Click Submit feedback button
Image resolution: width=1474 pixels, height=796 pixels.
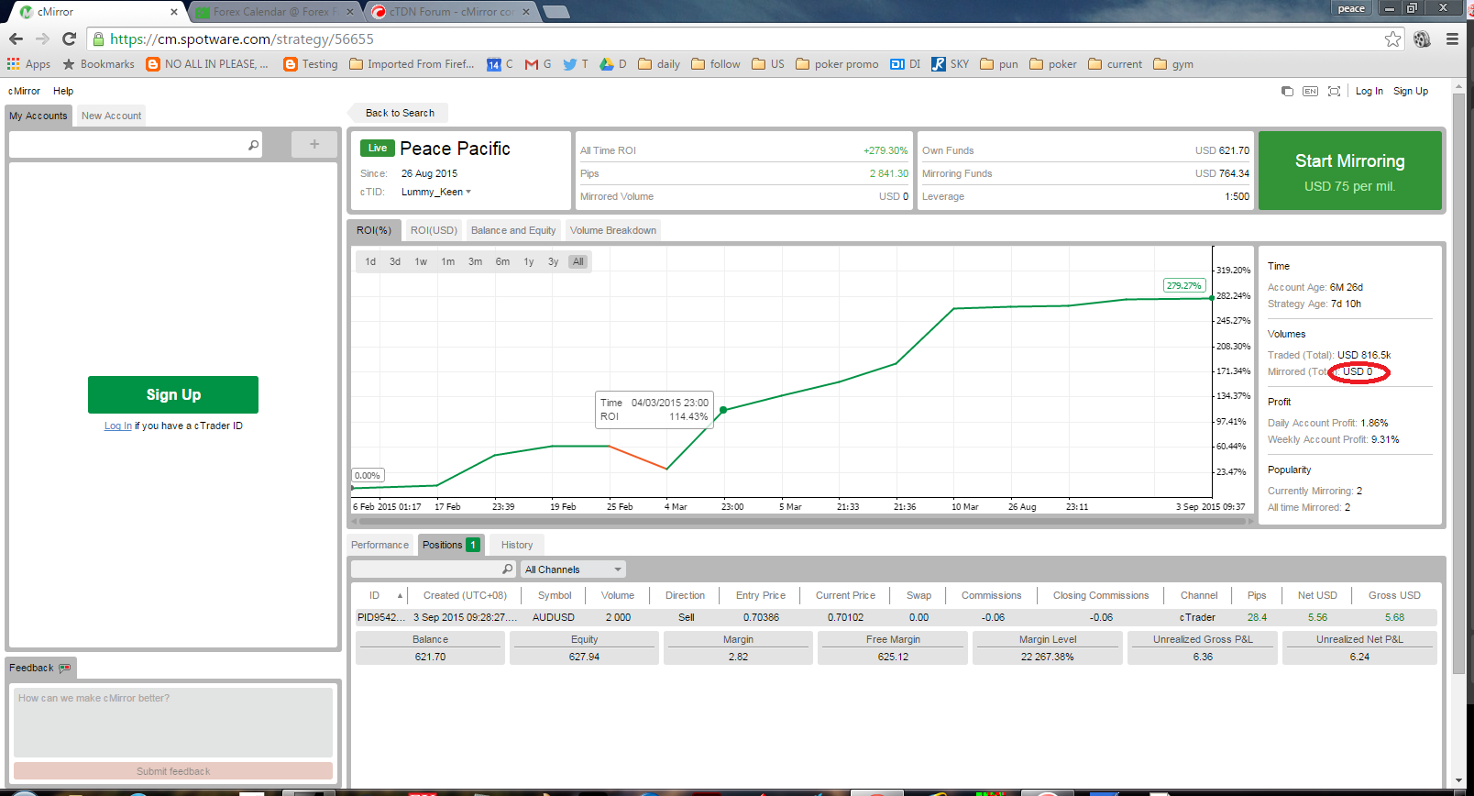pyautogui.click(x=173, y=771)
